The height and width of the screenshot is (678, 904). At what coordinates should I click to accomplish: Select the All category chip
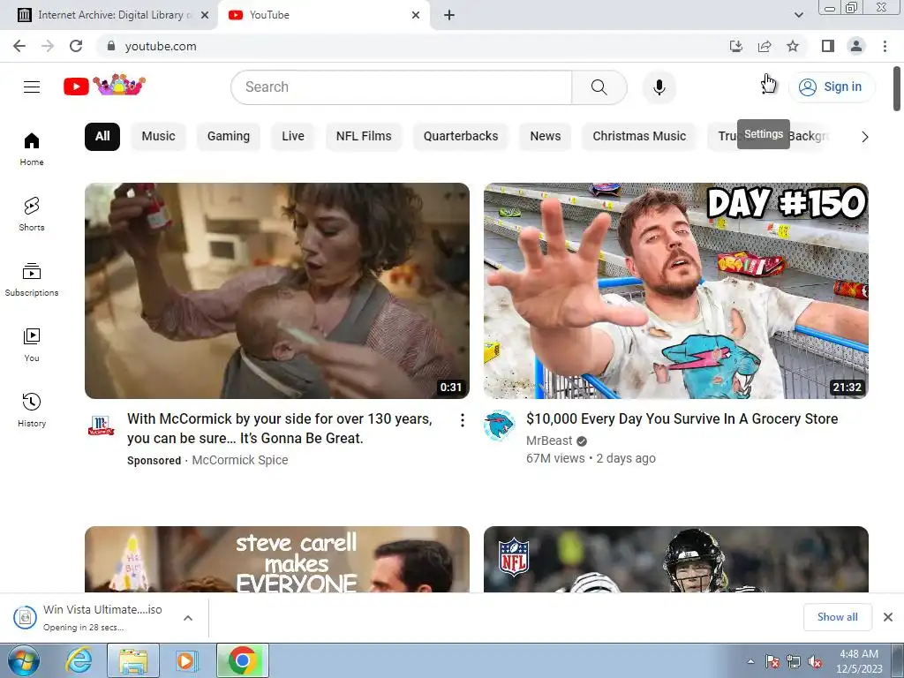(x=102, y=137)
